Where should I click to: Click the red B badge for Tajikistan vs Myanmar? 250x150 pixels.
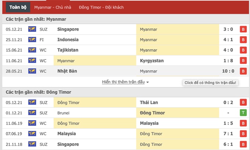click(243, 50)
